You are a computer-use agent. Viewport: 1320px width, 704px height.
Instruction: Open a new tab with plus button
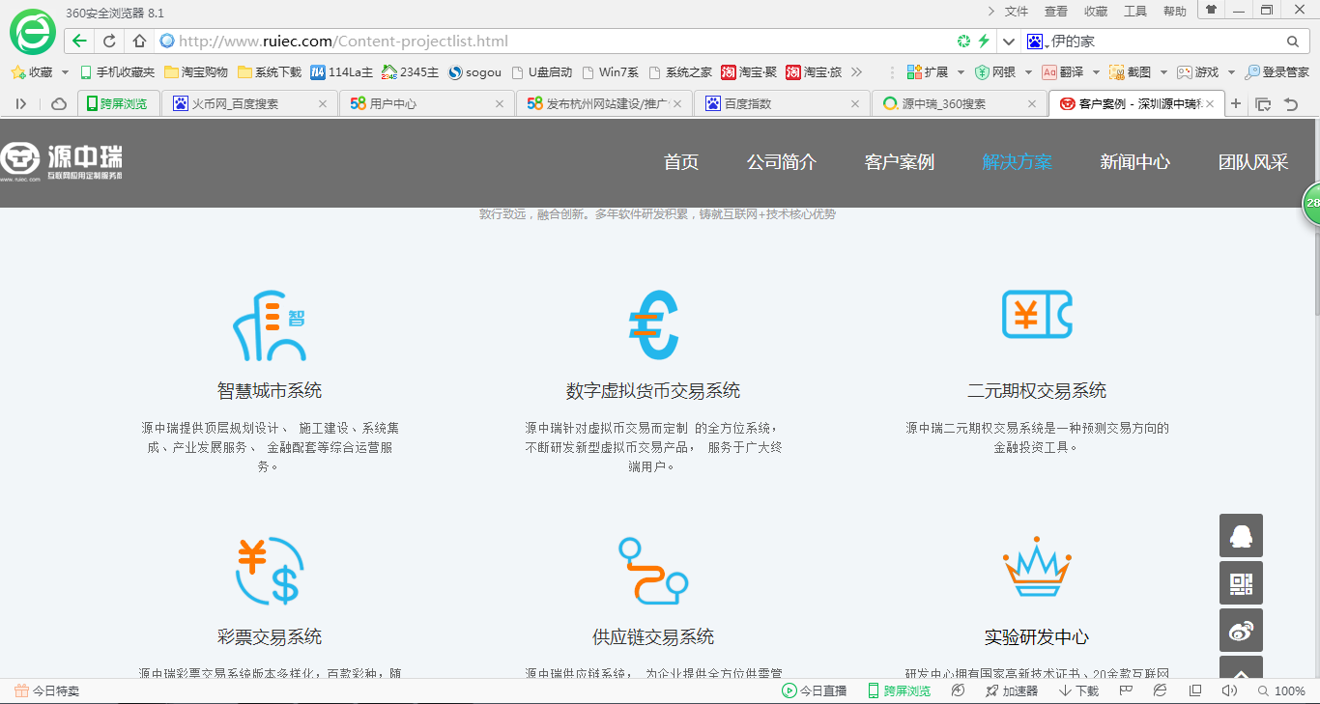click(1236, 103)
